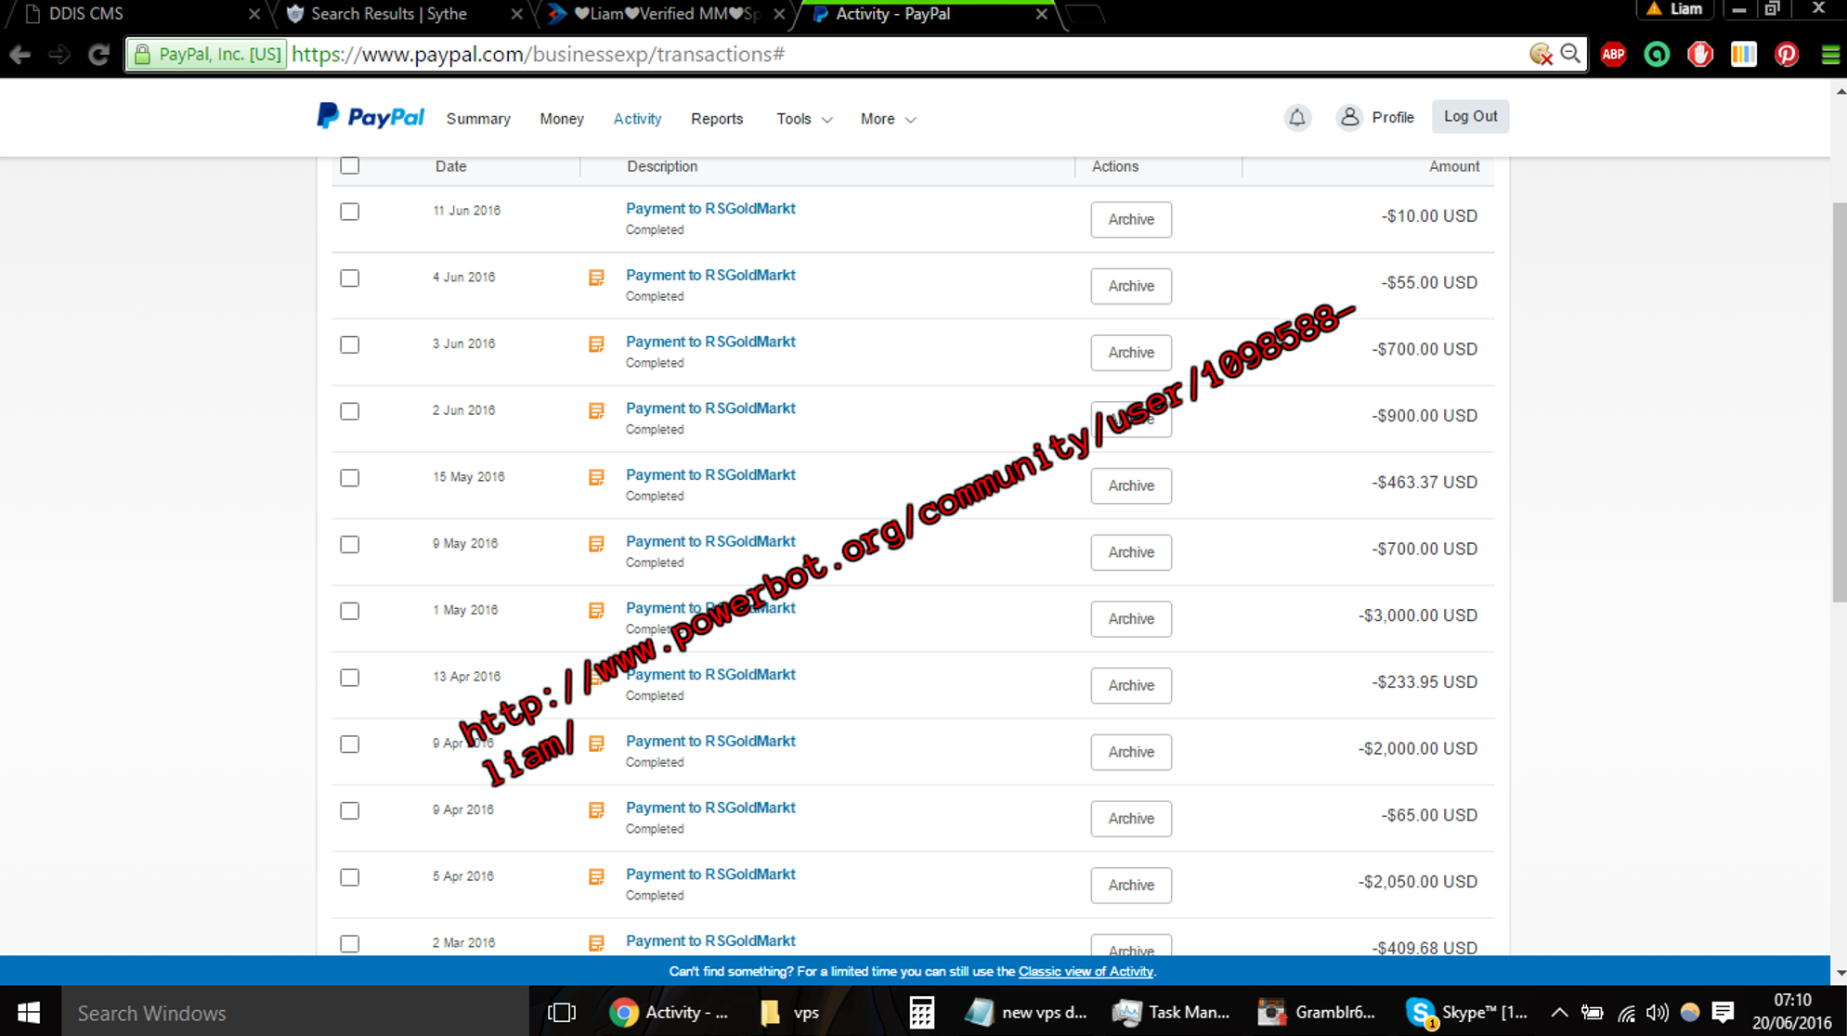Click the -$3,000.00 USD amount
The height and width of the screenshot is (1036, 1847).
pos(1417,615)
